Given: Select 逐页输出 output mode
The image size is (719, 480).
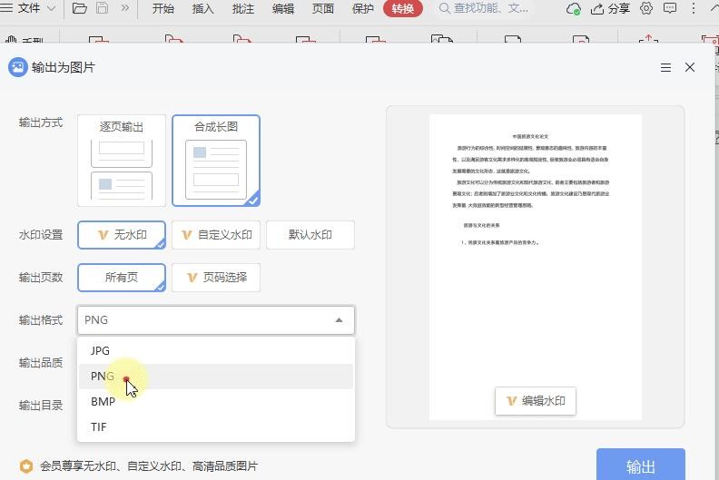Looking at the screenshot, I should (122, 160).
